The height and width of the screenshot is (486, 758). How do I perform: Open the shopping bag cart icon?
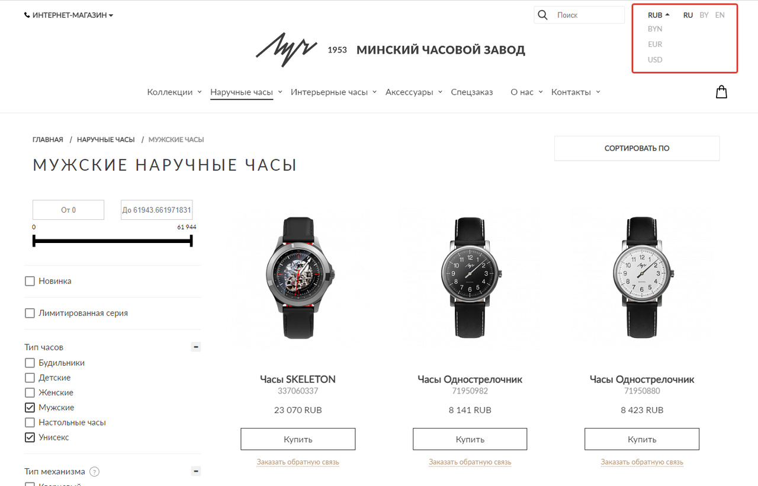click(x=721, y=92)
